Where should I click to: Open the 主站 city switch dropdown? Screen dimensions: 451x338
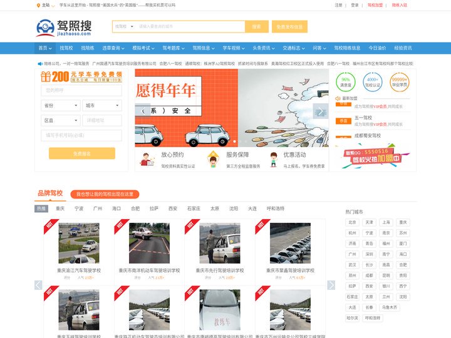48,6
